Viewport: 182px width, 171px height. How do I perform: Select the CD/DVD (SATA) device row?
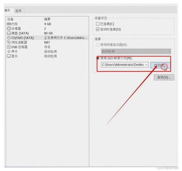pyautogui.click(x=47, y=38)
